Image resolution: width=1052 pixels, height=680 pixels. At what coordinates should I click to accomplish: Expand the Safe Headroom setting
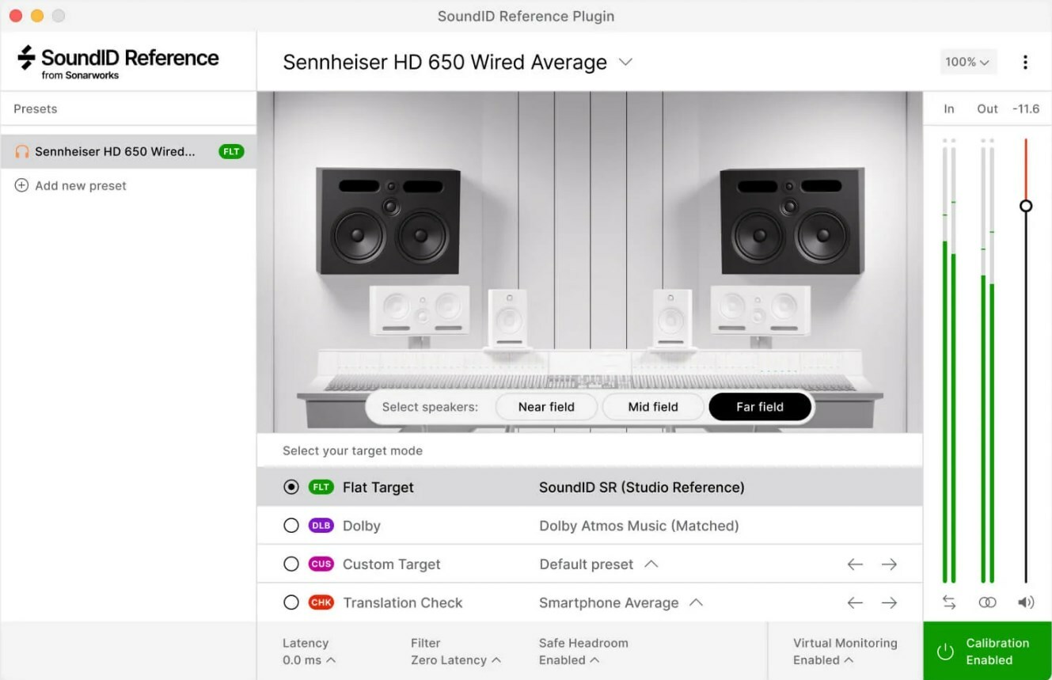(568, 660)
